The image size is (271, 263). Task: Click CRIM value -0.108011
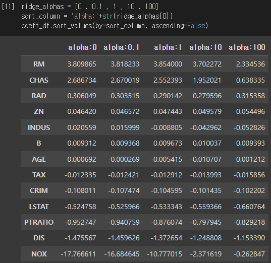click(x=80, y=190)
